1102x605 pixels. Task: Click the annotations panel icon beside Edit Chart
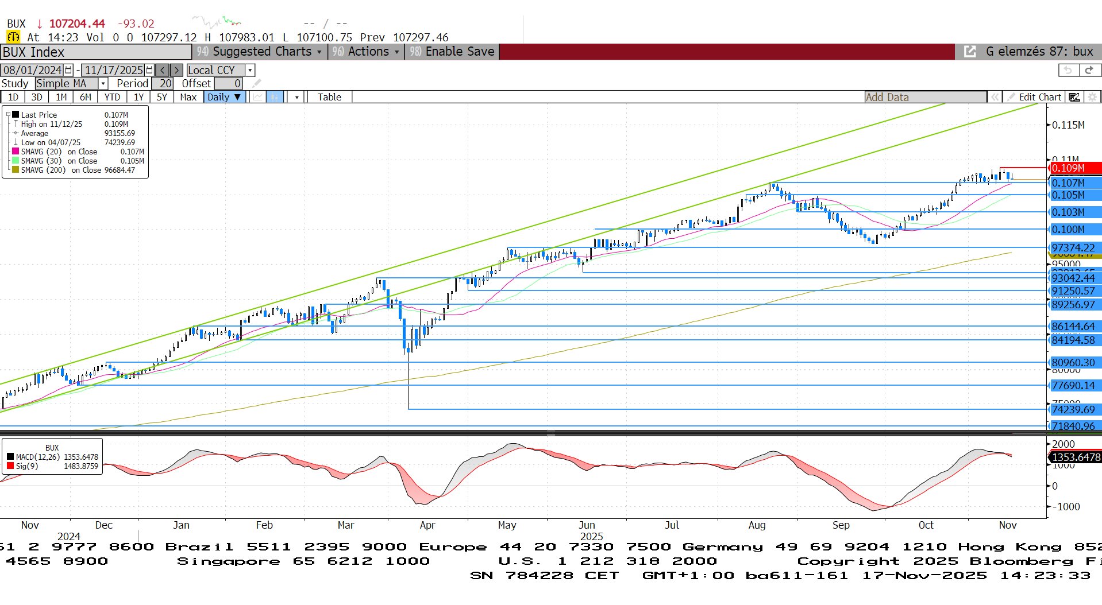click(1074, 97)
